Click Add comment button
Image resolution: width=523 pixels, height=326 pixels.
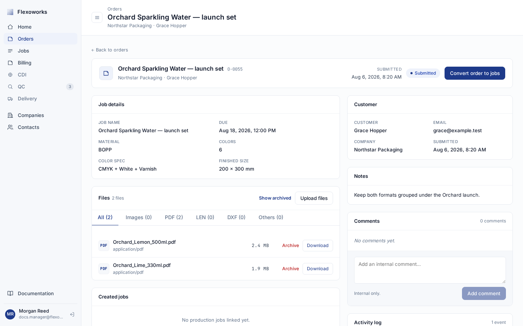pyautogui.click(x=484, y=293)
